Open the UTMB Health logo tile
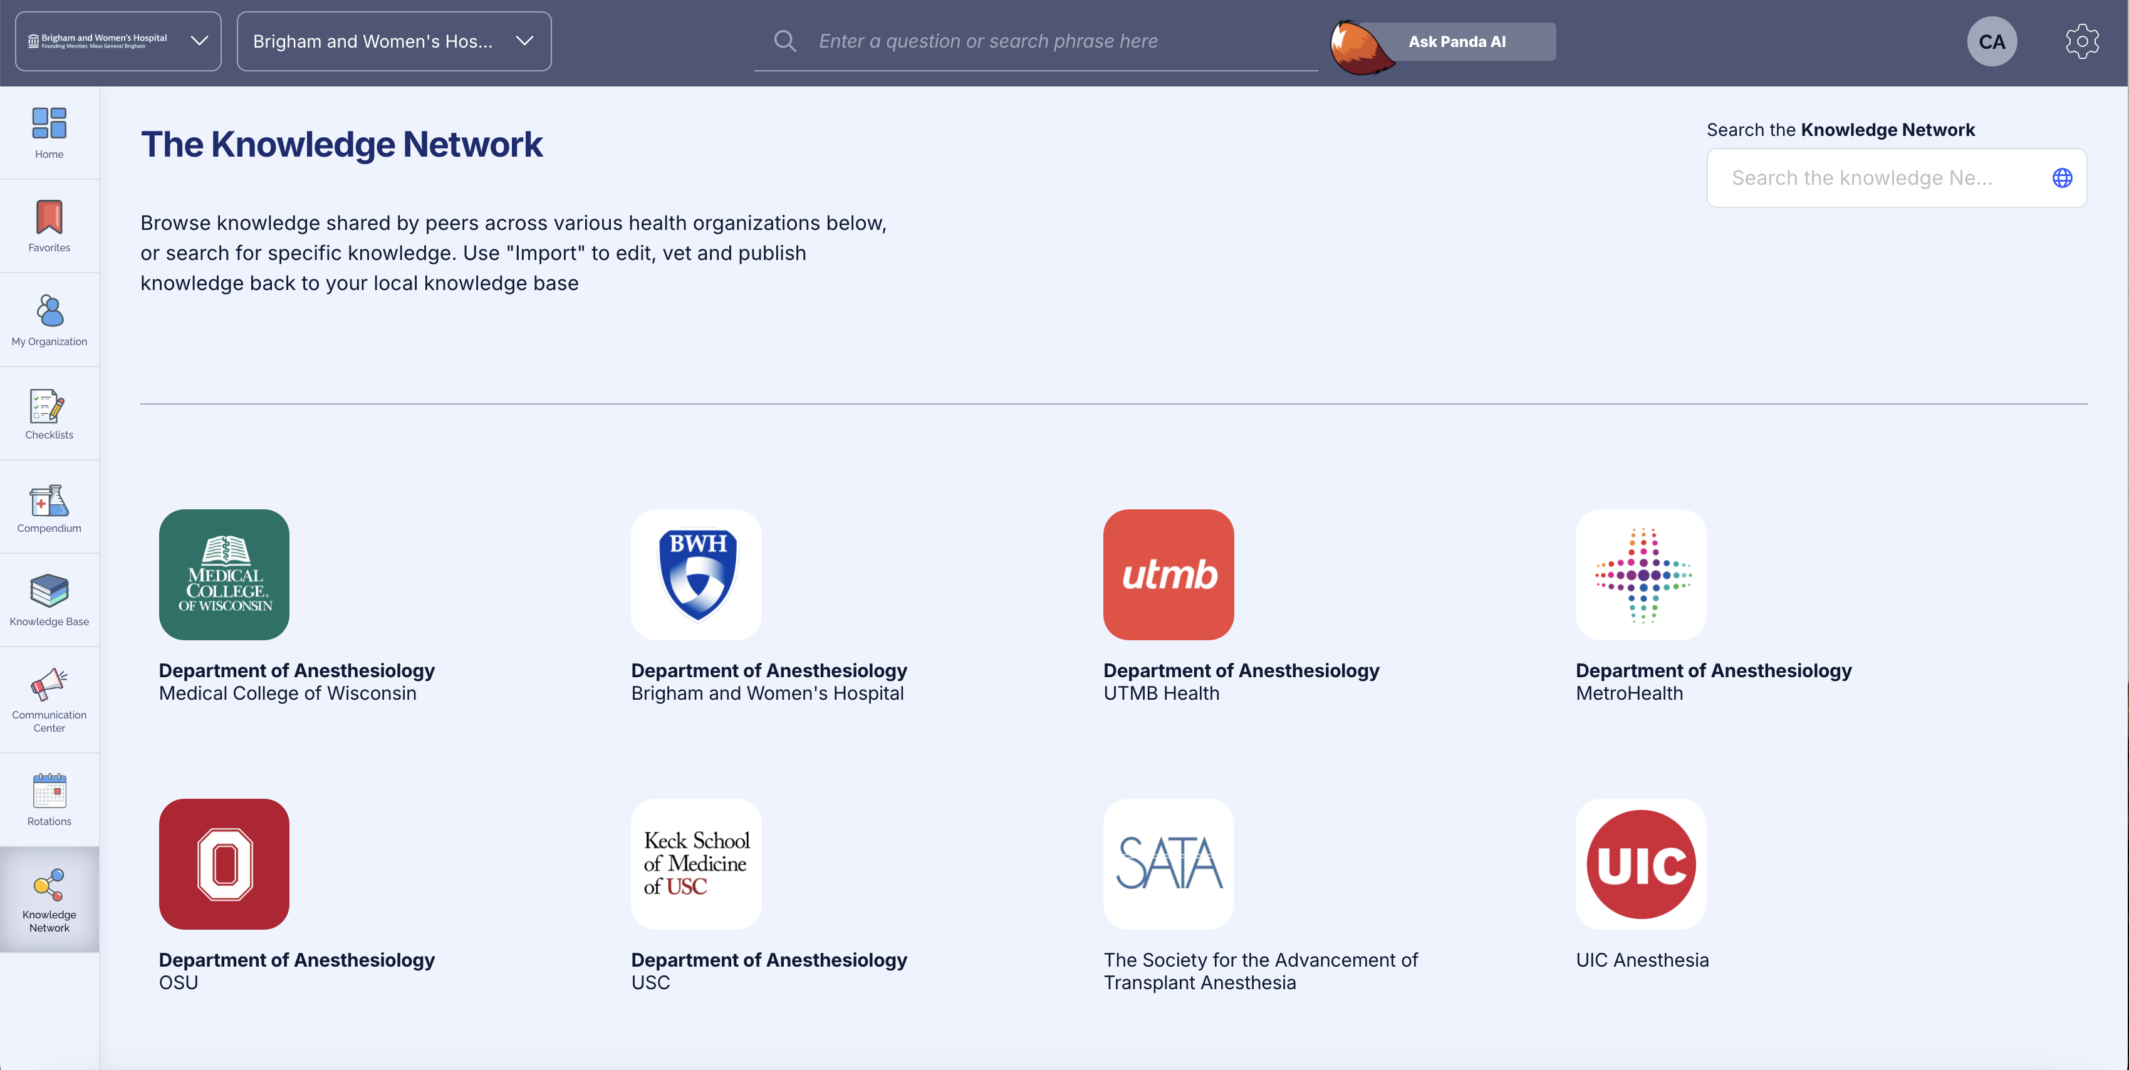The height and width of the screenshot is (1070, 2129). point(1168,574)
